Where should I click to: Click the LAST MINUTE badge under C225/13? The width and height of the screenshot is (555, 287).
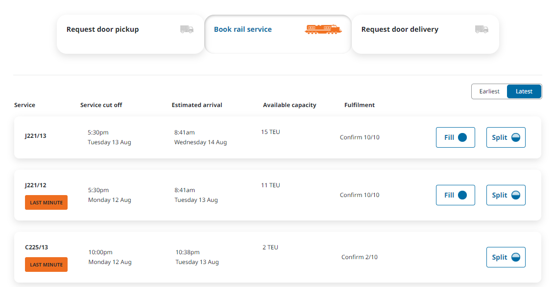click(46, 265)
